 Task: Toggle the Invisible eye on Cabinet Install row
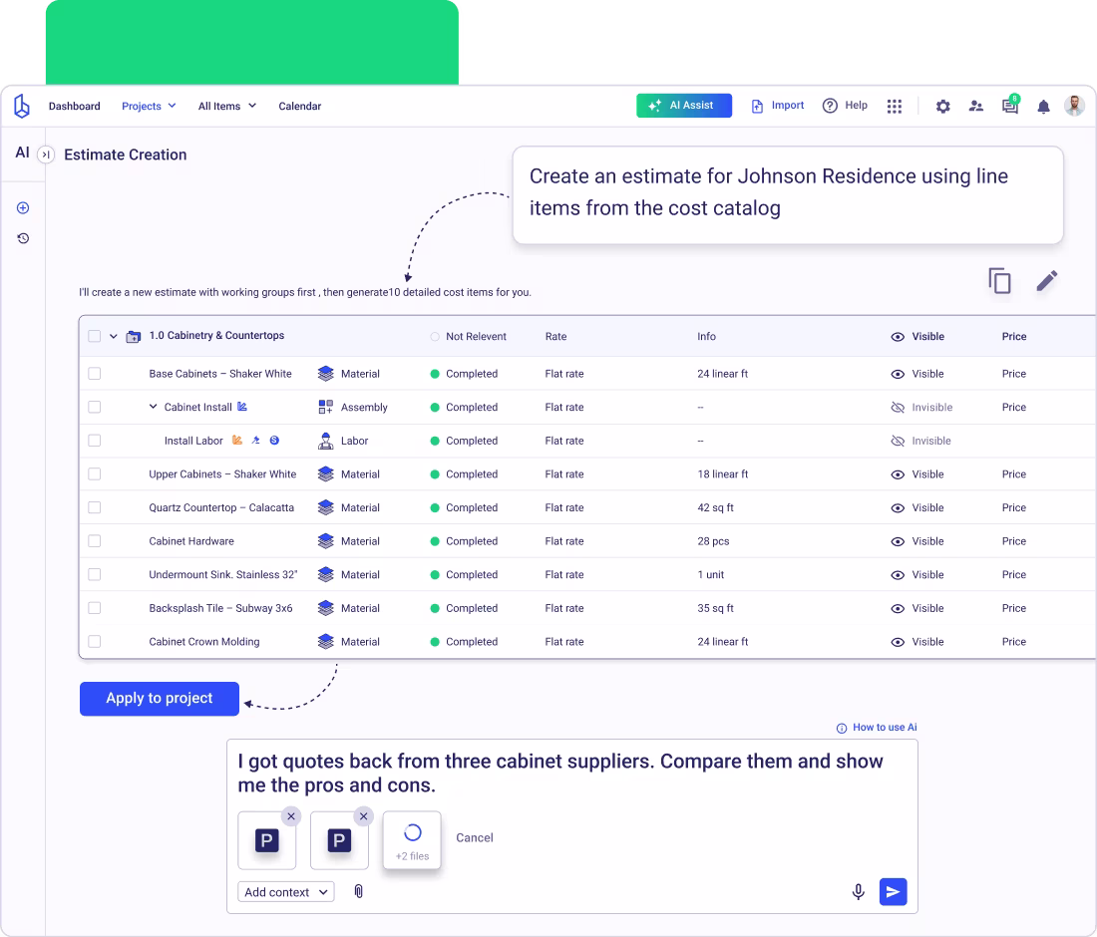point(898,407)
